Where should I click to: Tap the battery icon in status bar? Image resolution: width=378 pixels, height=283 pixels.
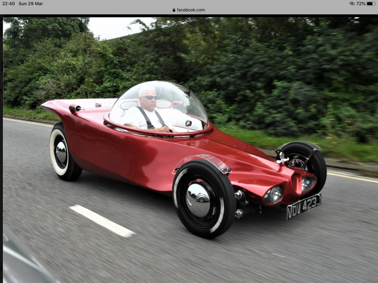(371, 3)
